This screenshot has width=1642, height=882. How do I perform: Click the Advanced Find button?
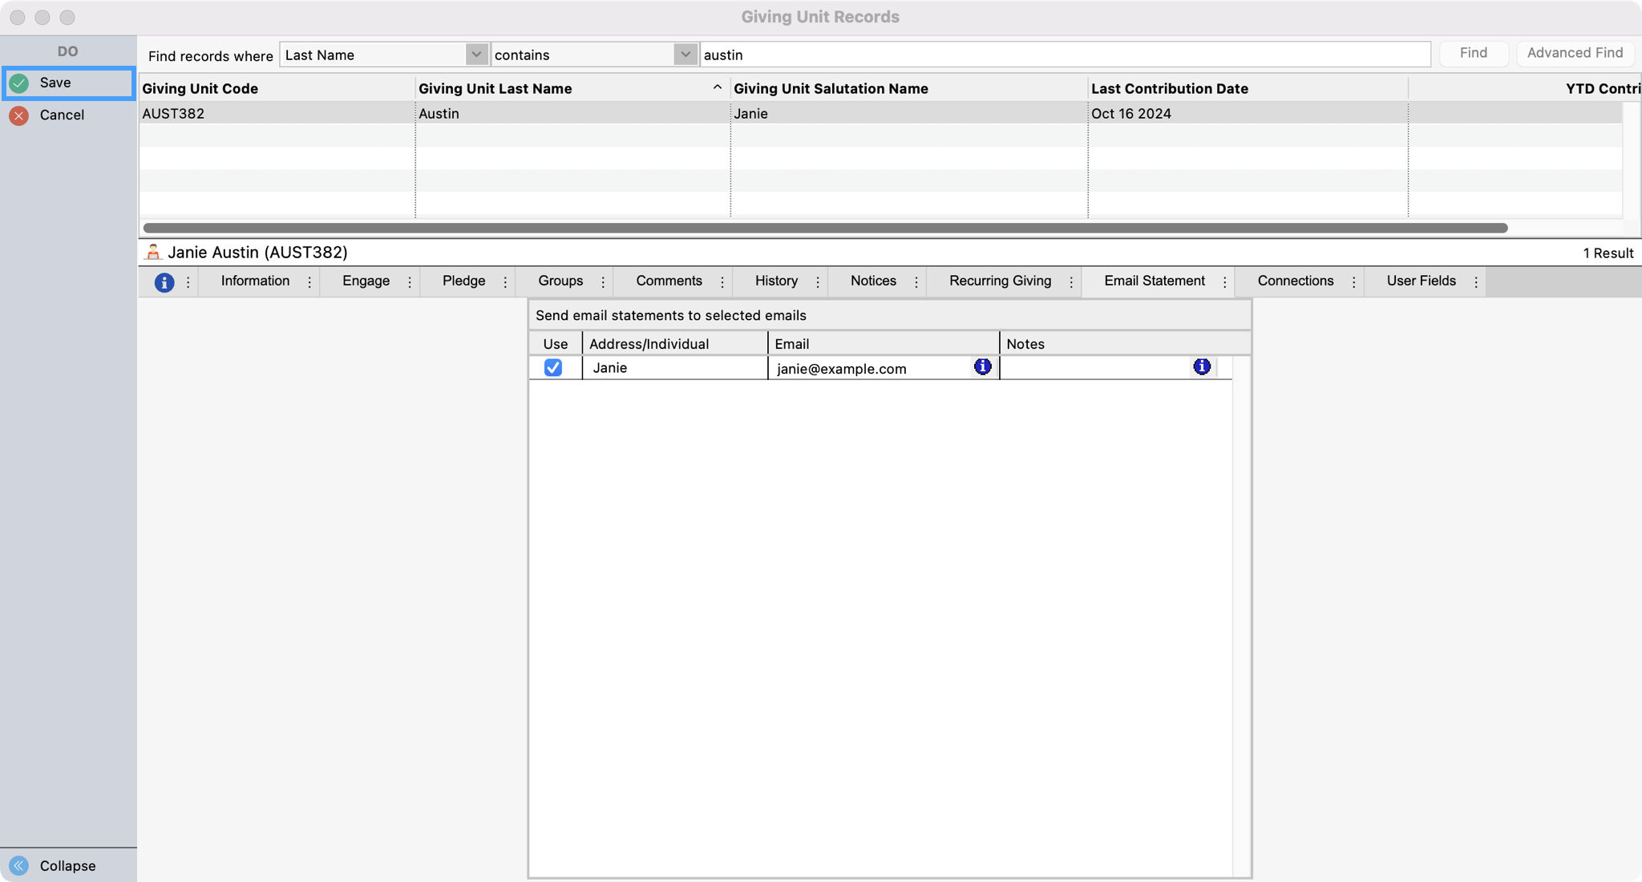tap(1574, 54)
